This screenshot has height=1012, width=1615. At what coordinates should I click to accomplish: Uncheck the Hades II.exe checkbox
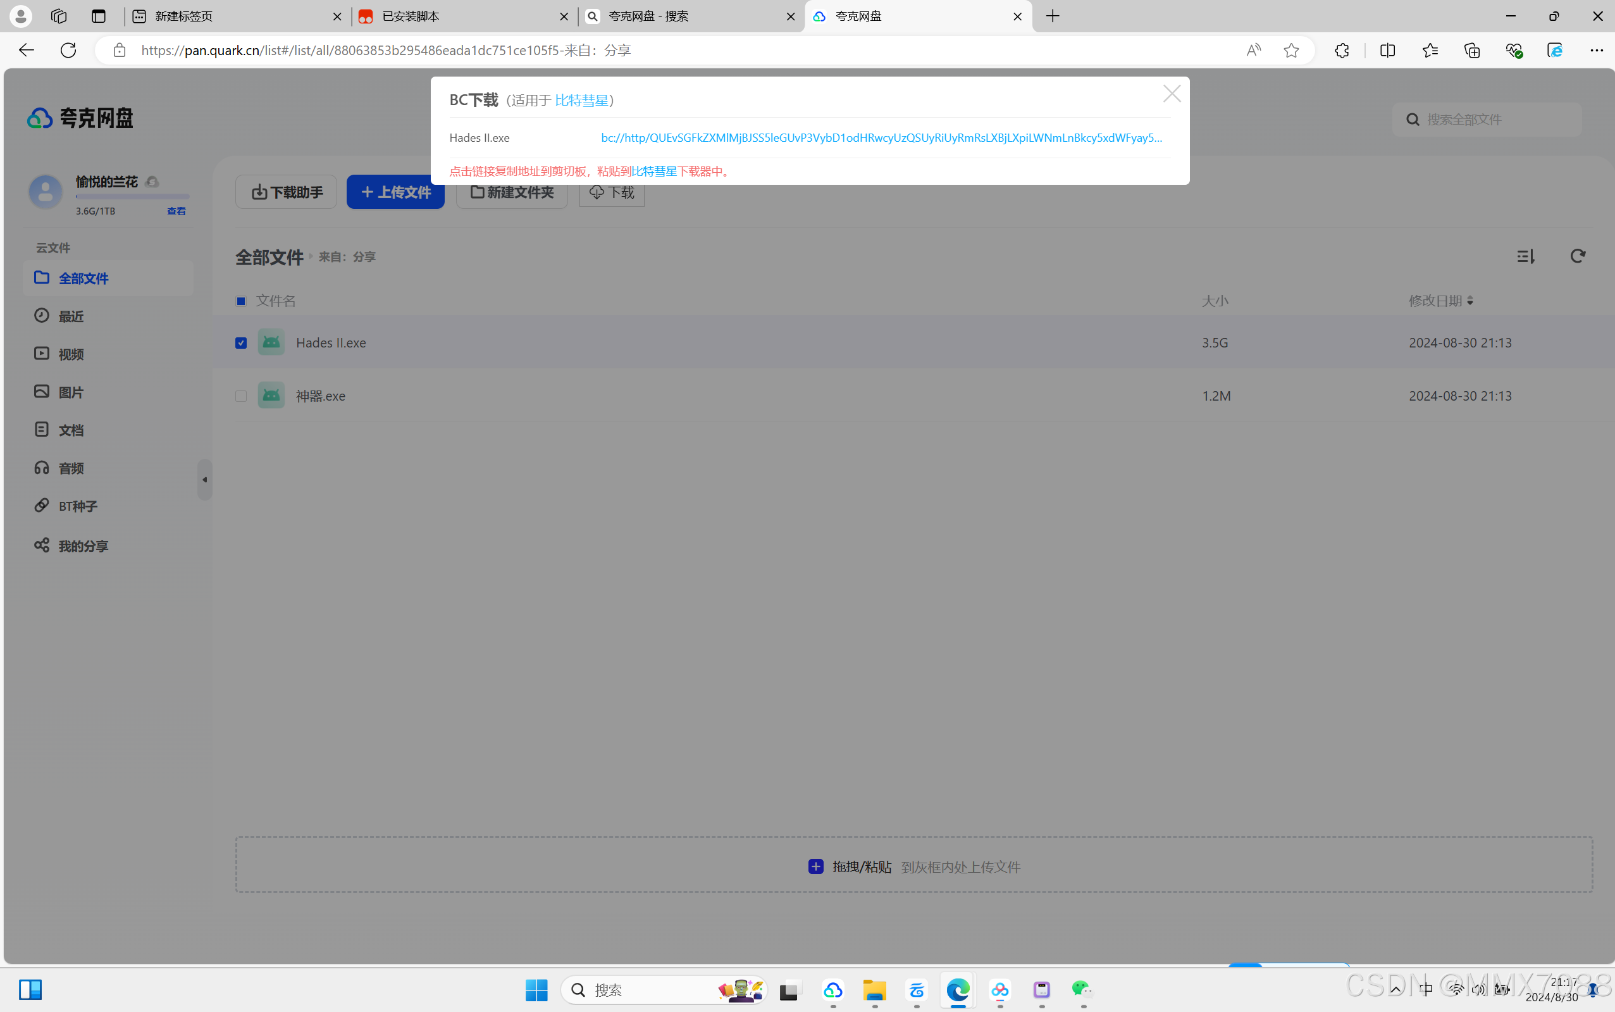[x=241, y=344]
